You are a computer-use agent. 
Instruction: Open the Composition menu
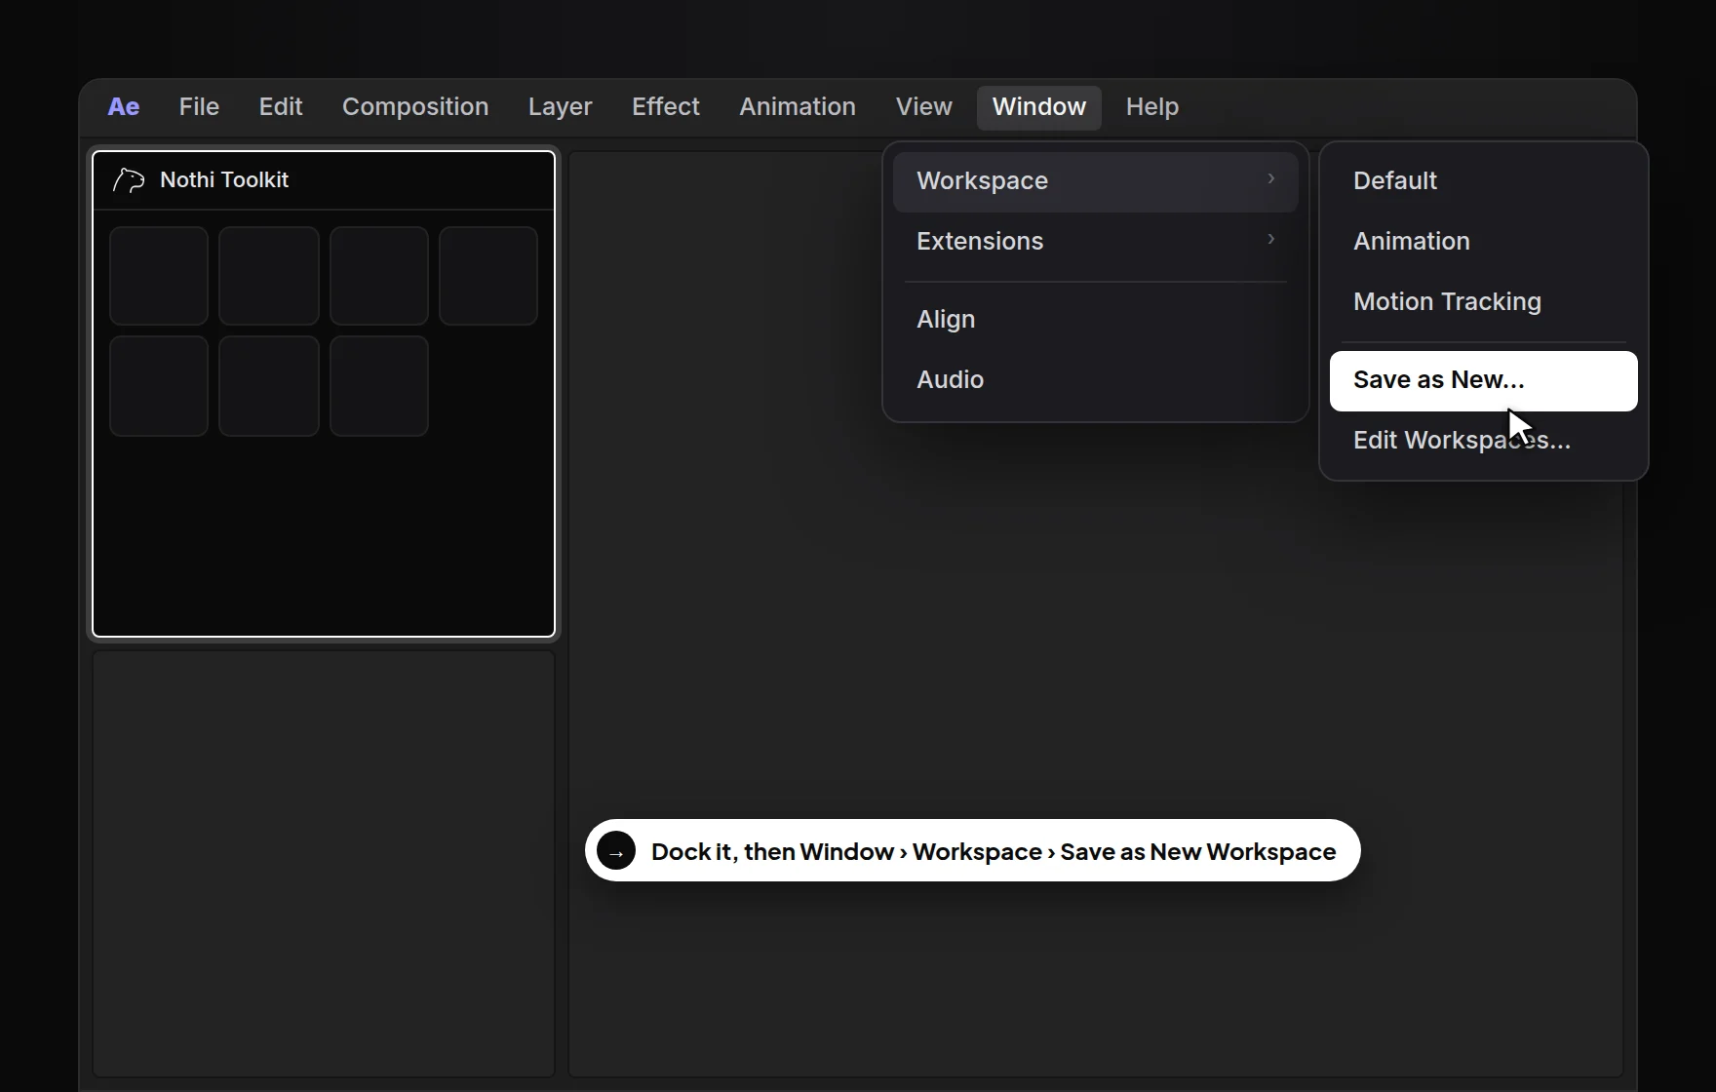[x=415, y=106]
